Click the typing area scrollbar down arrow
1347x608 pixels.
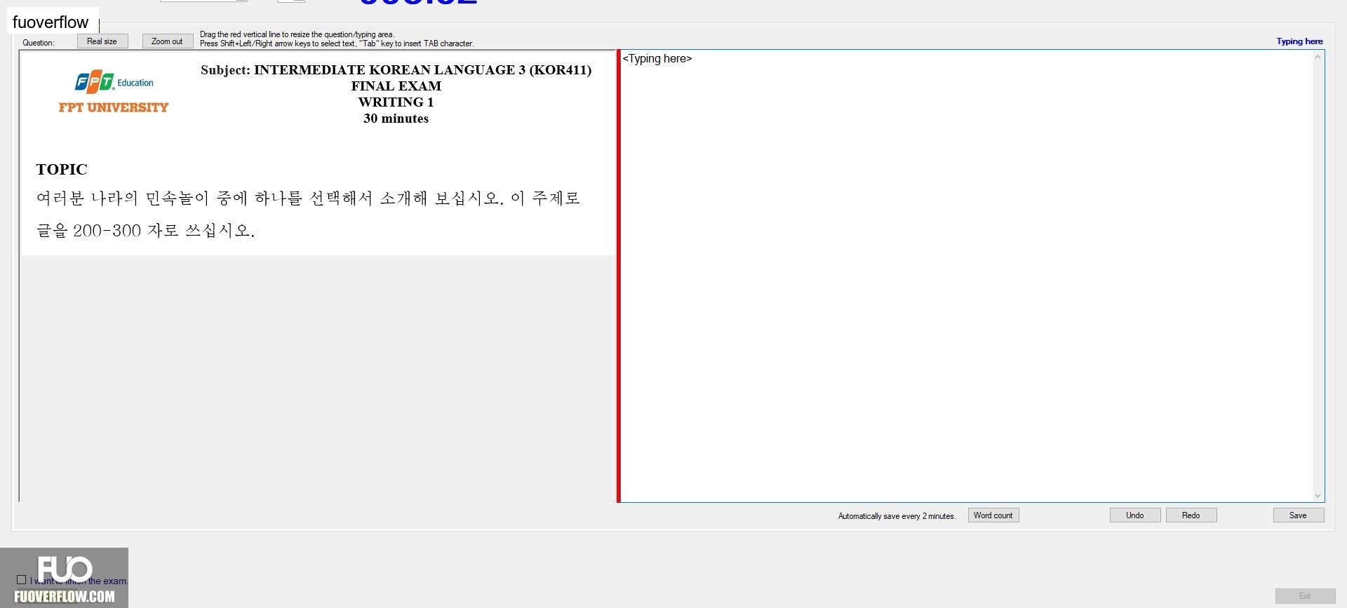pos(1318,495)
